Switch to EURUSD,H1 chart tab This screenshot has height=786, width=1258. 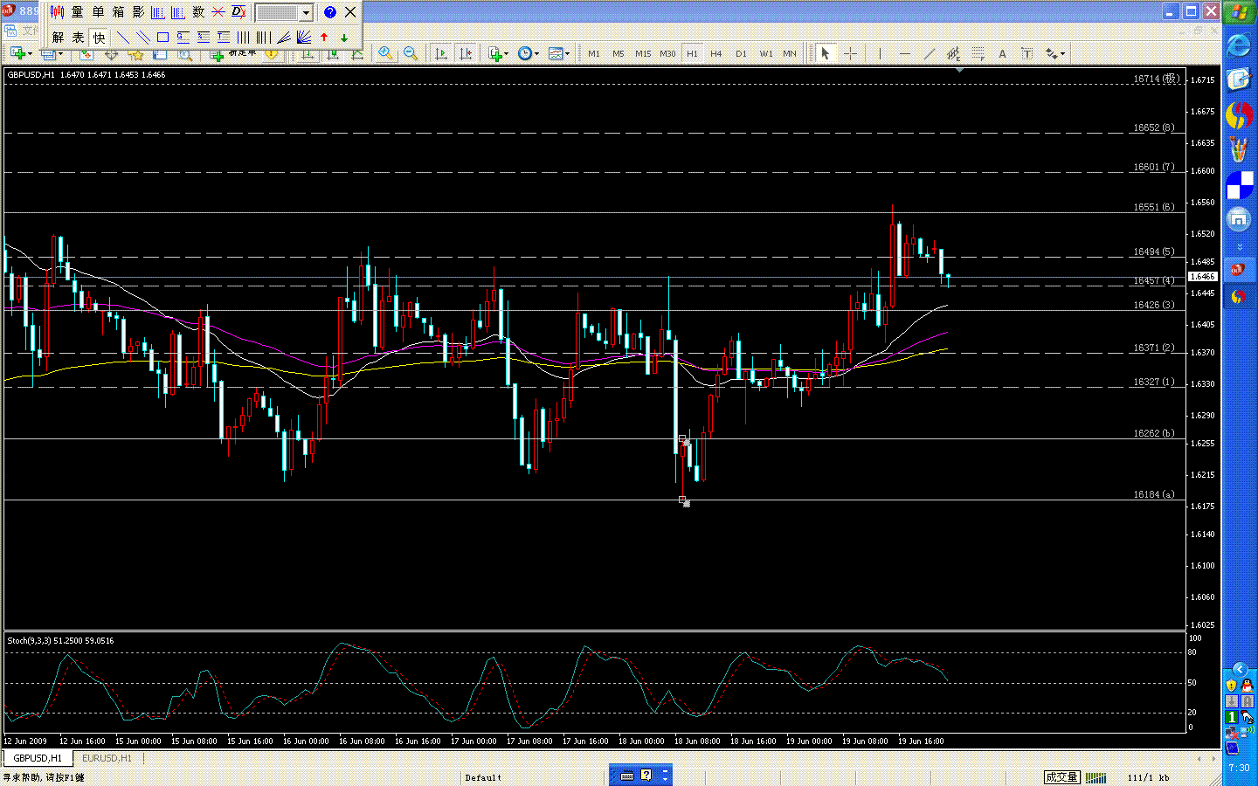click(107, 758)
